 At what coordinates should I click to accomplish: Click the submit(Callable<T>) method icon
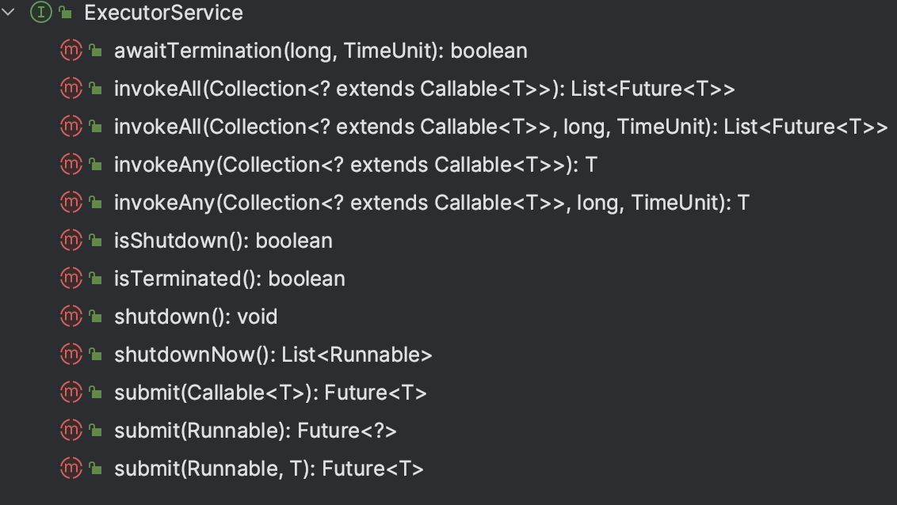click(71, 393)
